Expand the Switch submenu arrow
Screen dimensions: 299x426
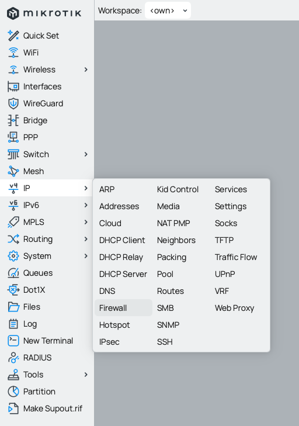[86, 154]
